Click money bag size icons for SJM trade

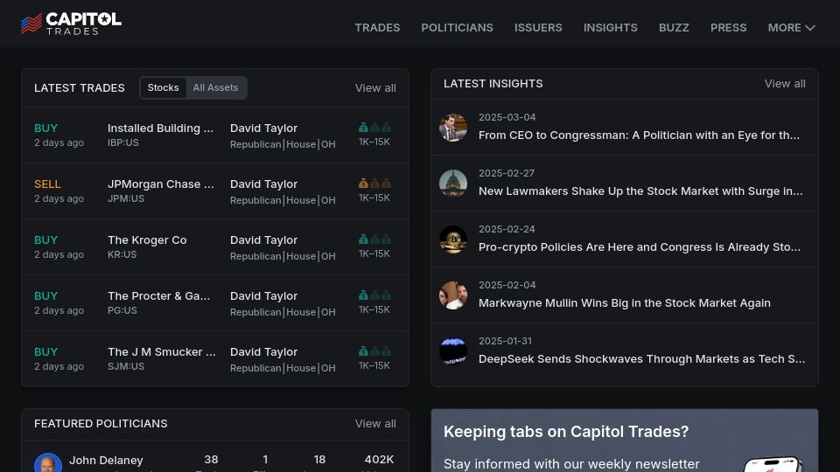pyautogui.click(x=375, y=351)
